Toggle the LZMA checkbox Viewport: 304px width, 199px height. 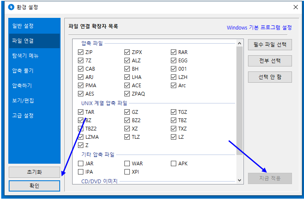coord(80,137)
